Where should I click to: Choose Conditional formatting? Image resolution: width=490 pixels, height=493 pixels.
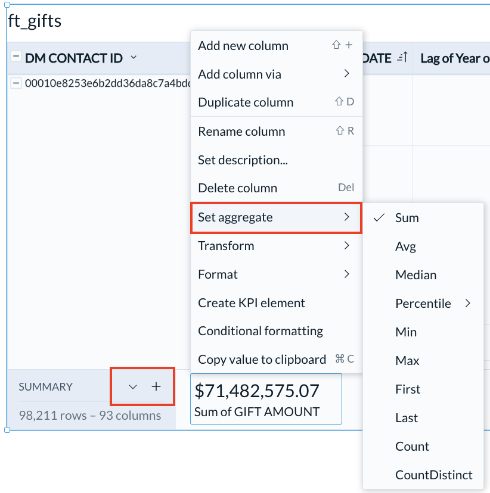tap(277, 331)
